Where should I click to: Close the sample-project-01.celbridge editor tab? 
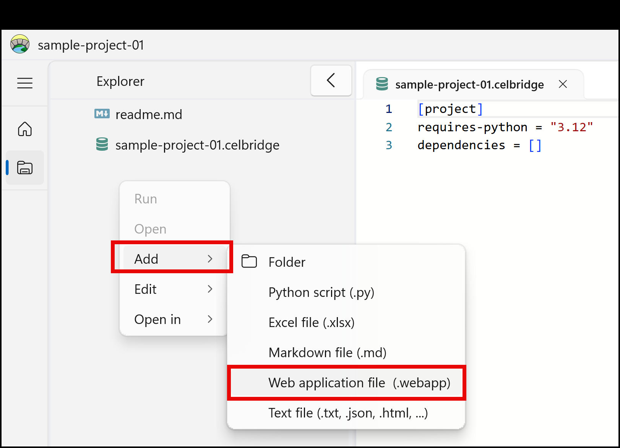(563, 84)
